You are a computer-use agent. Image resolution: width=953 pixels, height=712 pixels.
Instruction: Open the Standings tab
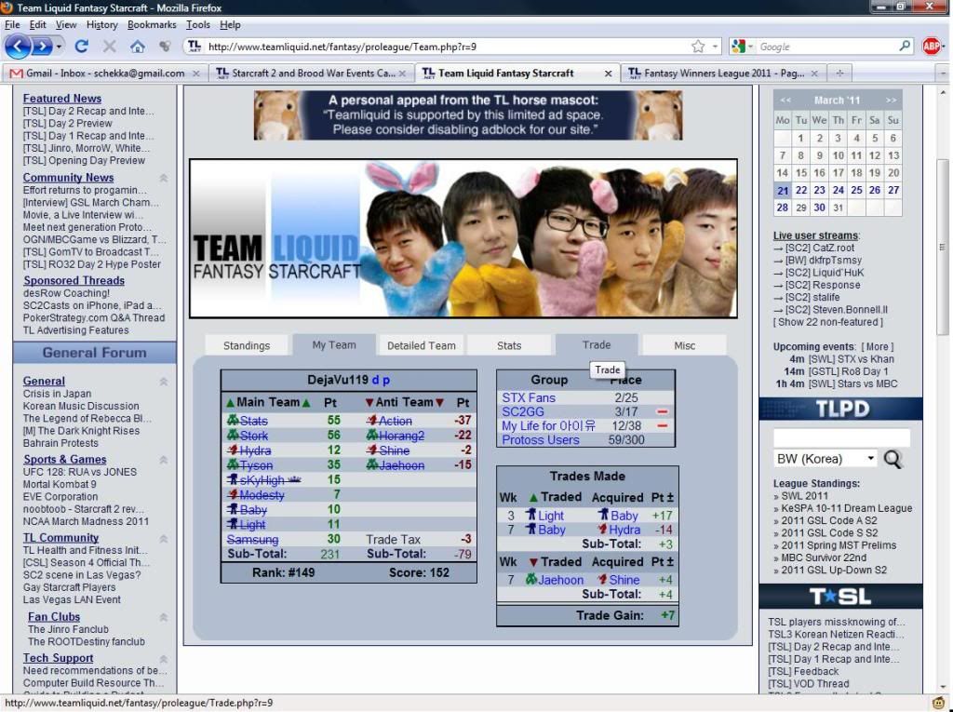(247, 345)
